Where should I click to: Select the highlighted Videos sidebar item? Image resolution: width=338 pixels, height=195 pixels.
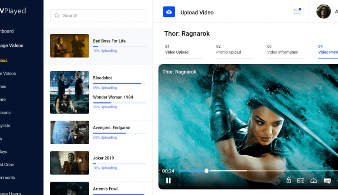click(3, 61)
